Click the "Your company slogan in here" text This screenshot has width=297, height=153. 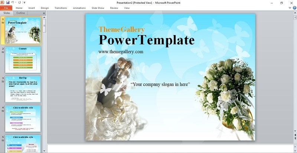tap(160, 84)
